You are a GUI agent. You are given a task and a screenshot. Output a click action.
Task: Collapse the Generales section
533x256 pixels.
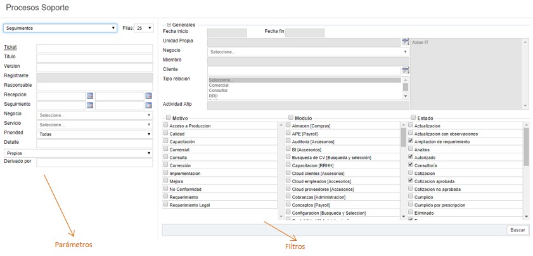pyautogui.click(x=169, y=25)
